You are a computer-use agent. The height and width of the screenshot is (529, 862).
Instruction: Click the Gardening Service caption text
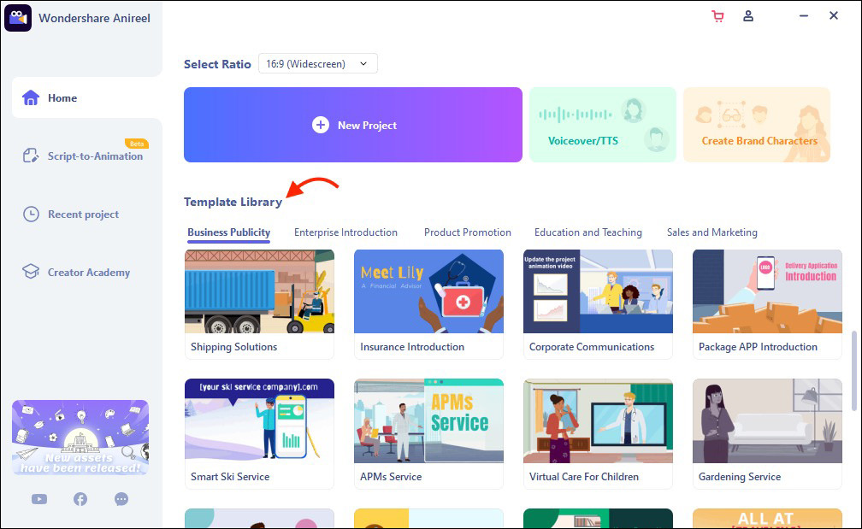[x=740, y=477]
